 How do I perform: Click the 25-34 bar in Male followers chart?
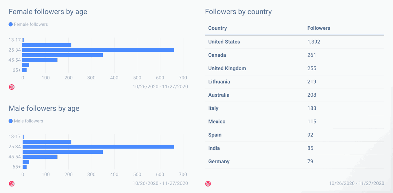coord(98,147)
